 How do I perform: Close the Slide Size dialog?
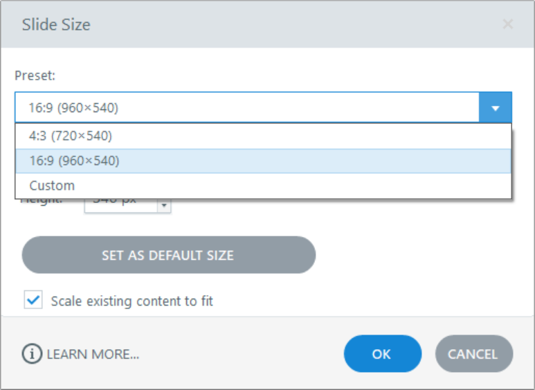pyautogui.click(x=507, y=25)
